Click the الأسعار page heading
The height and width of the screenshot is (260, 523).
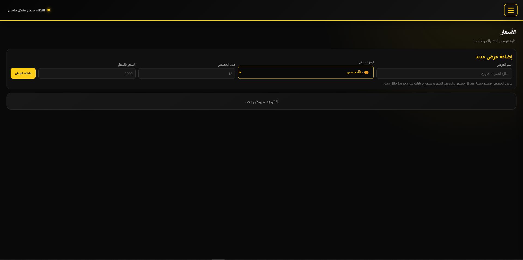click(x=508, y=32)
